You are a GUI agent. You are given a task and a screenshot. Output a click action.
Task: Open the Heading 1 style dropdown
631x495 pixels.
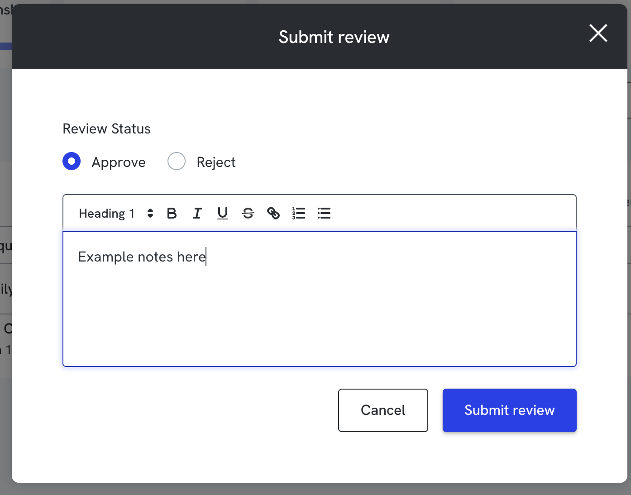[116, 213]
